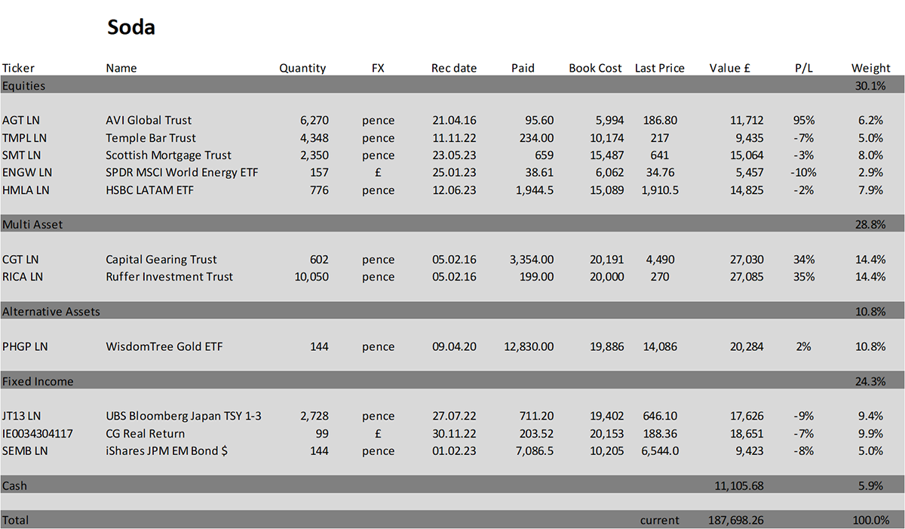Select total value 187,698.26
Screen dimensions: 905x529
point(735,520)
